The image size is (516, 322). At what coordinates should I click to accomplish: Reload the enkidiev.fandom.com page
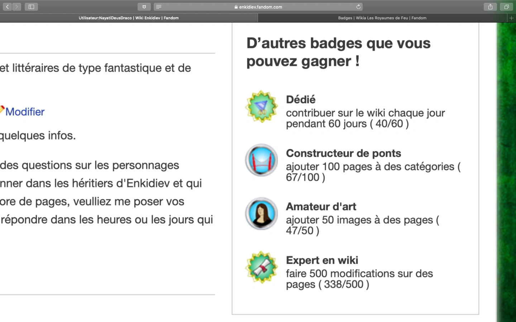[x=358, y=7]
